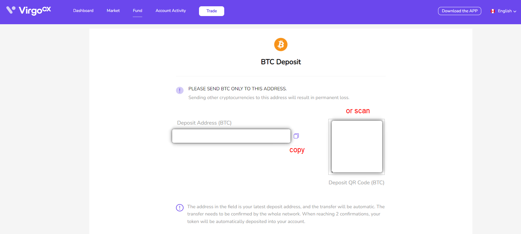
Task: Open Account Activity in the navigation bar
Action: coord(171,11)
